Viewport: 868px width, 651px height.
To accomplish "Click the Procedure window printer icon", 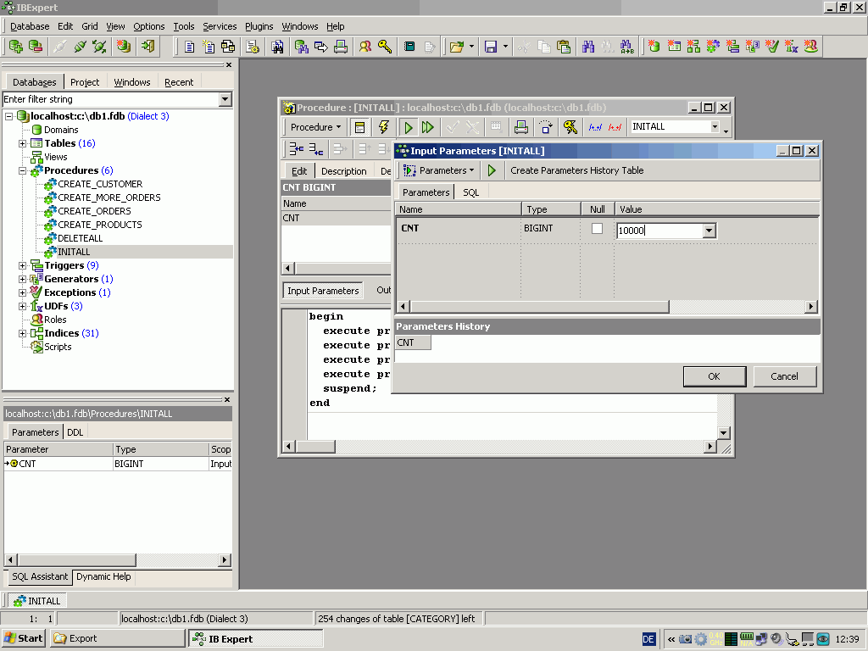I will tap(521, 127).
